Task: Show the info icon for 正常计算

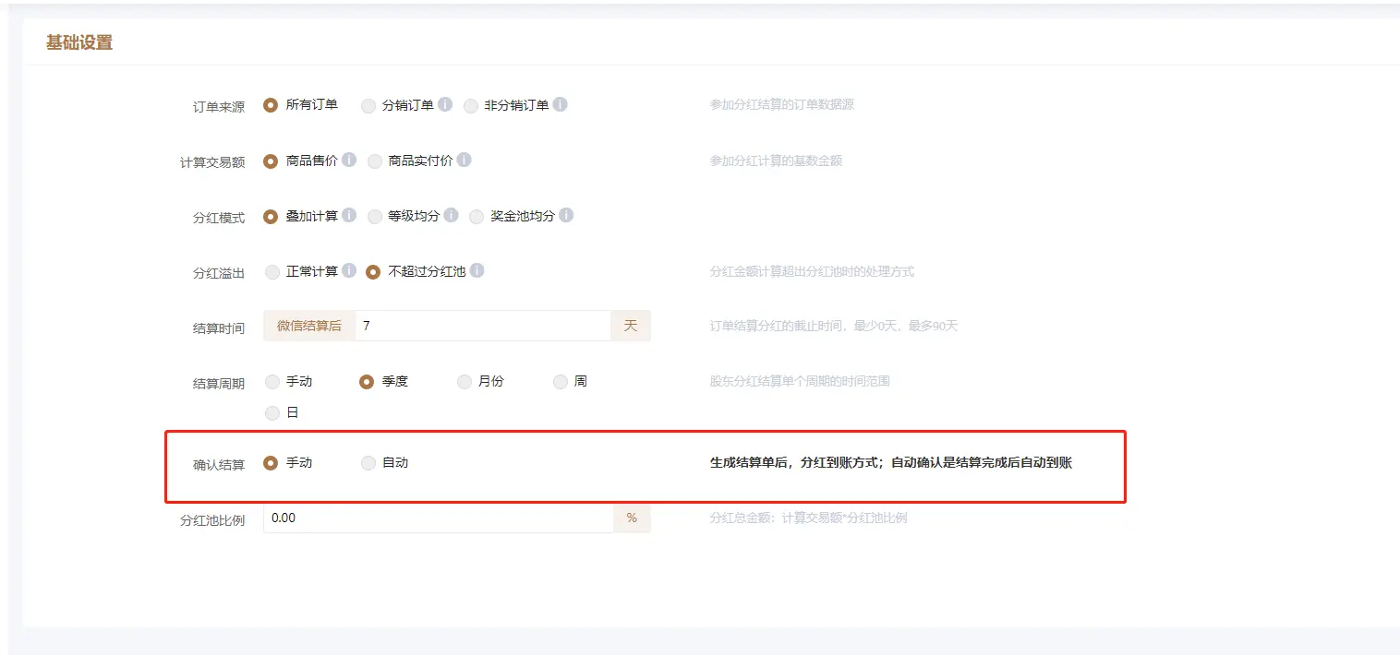Action: point(349,271)
